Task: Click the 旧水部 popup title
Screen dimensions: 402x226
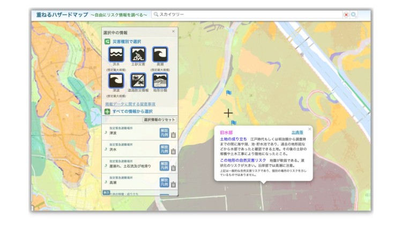Action: [226, 133]
